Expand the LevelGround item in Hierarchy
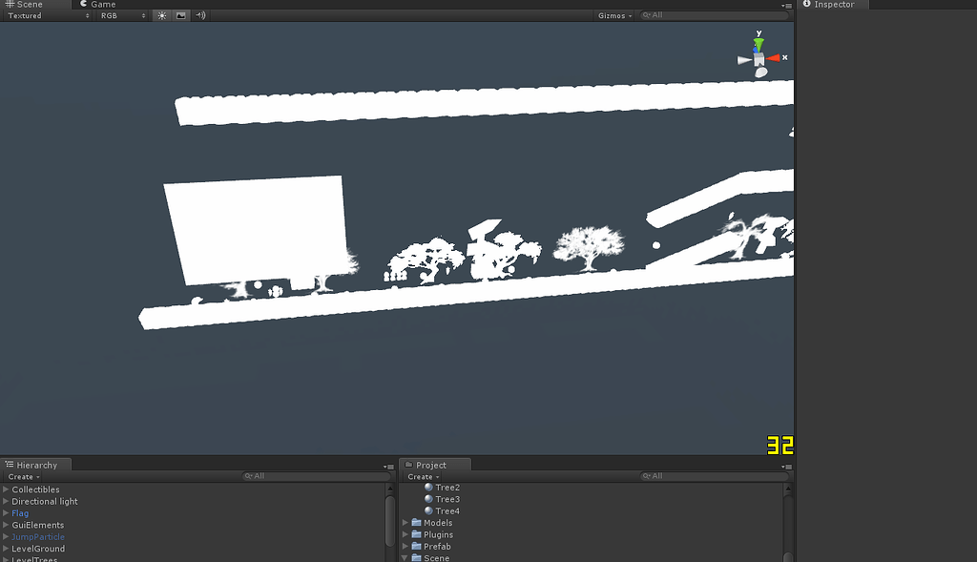The width and height of the screenshot is (977, 562). click(6, 549)
